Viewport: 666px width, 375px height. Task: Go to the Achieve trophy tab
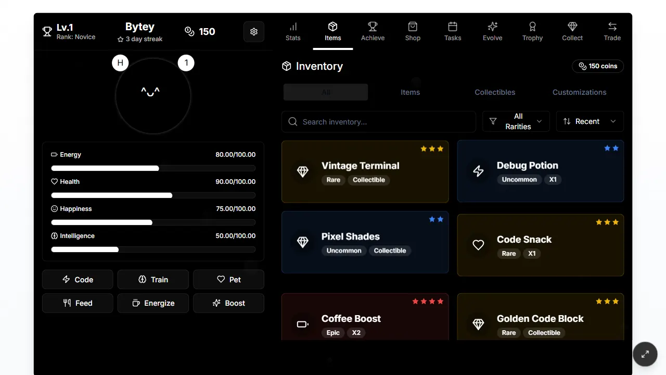coord(373,32)
